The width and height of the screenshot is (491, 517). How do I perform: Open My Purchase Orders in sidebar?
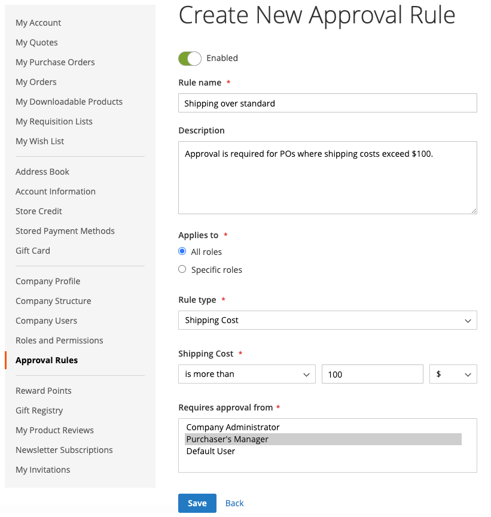(x=55, y=62)
